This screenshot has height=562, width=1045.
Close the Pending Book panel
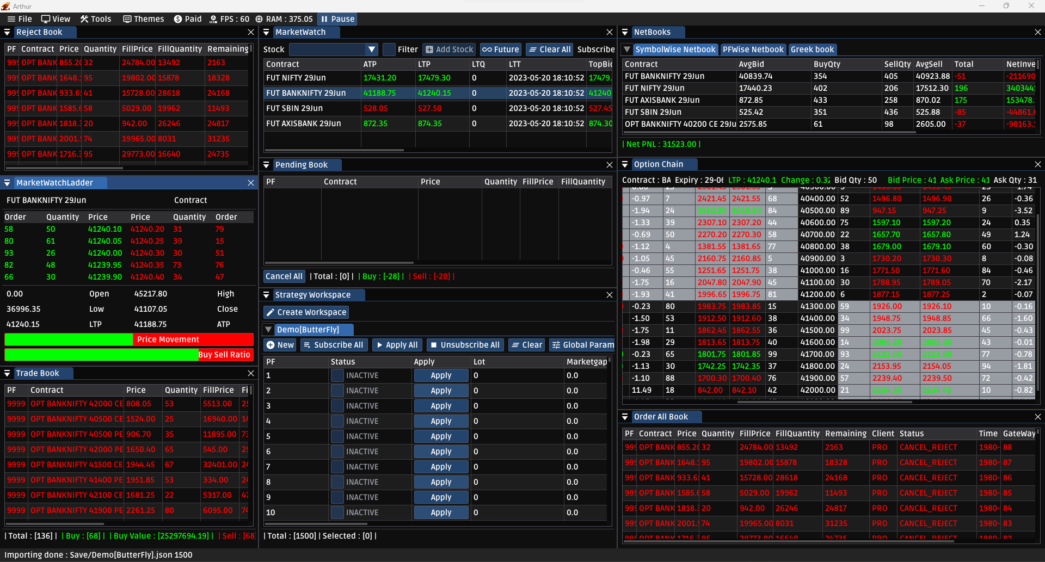[x=610, y=165]
